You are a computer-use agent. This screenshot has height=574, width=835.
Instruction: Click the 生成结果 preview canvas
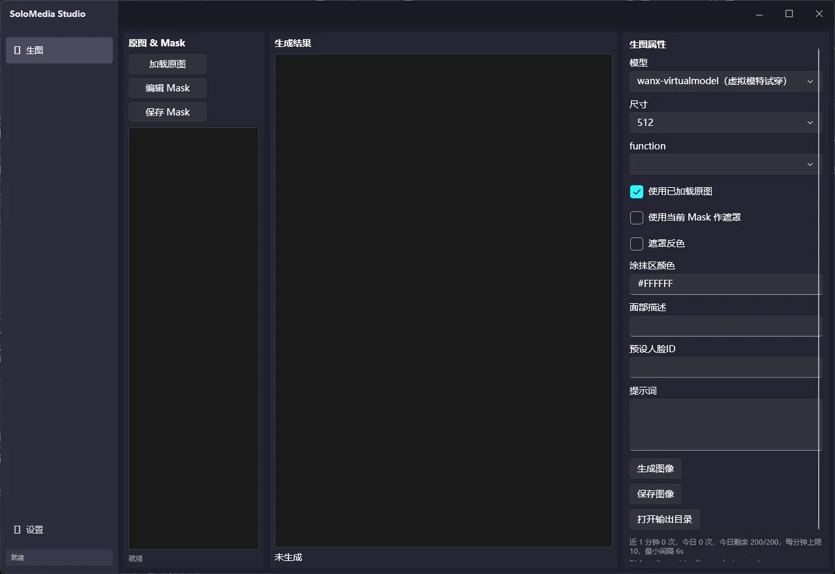pyautogui.click(x=444, y=301)
